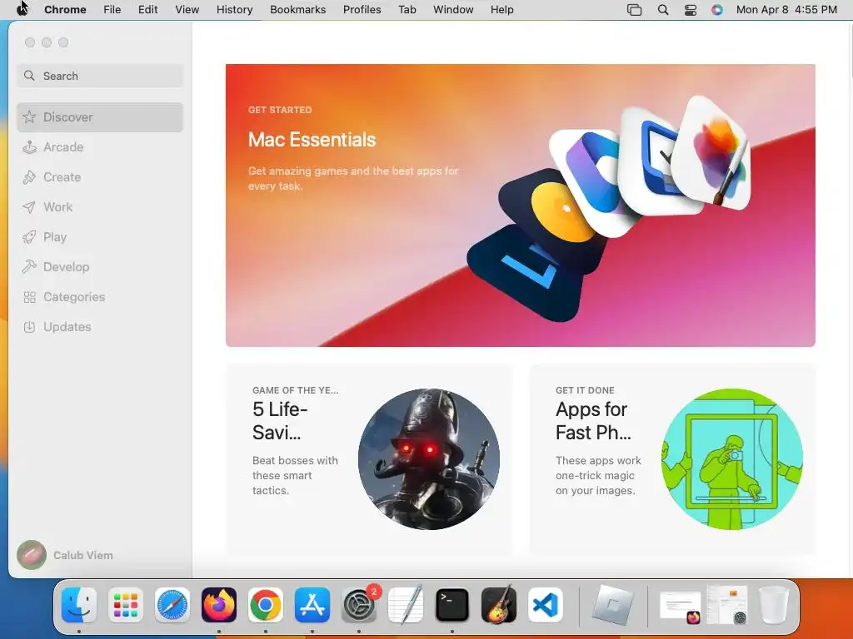Open Control Center in menu bar
Screen dimensions: 853x639
(691, 10)
